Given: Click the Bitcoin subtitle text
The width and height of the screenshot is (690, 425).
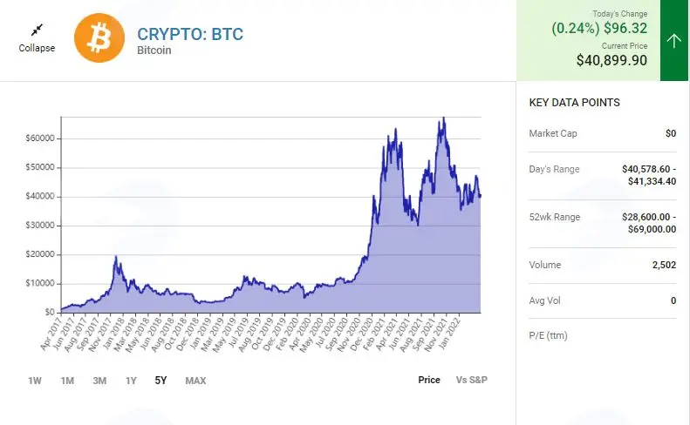Looking at the screenshot, I should 154,51.
